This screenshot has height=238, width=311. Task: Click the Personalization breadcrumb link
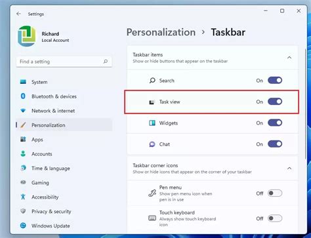161,32
